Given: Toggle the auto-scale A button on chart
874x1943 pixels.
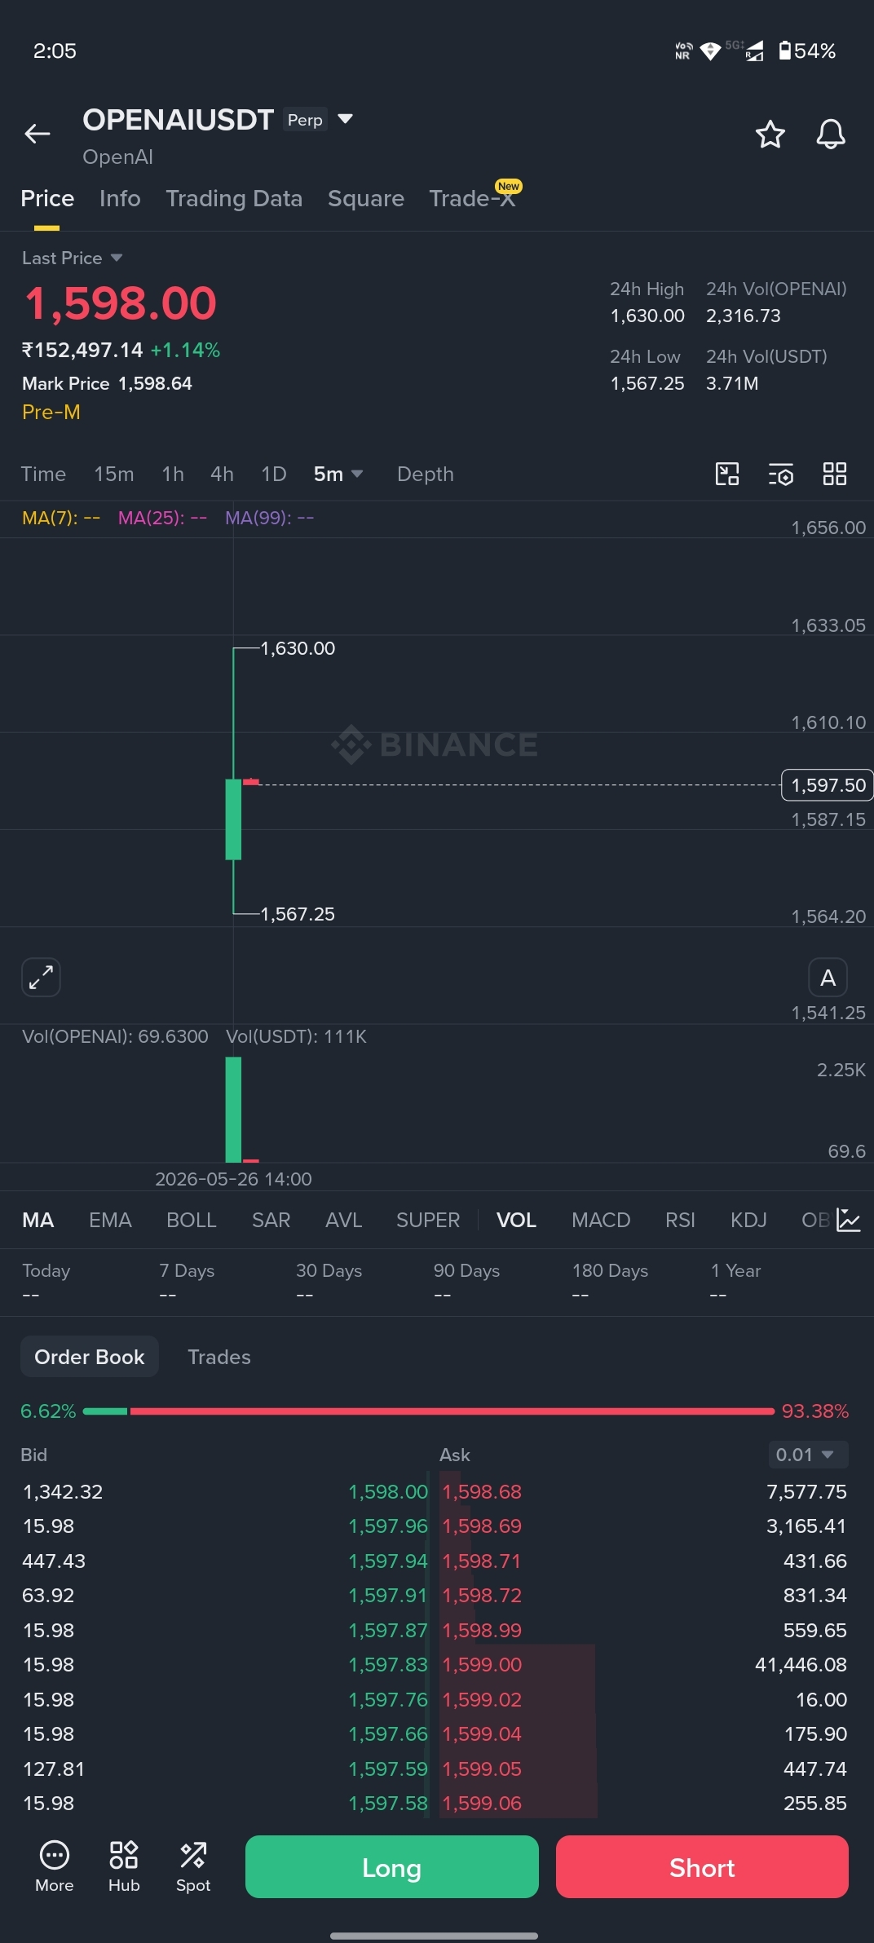Looking at the screenshot, I should pos(828,978).
